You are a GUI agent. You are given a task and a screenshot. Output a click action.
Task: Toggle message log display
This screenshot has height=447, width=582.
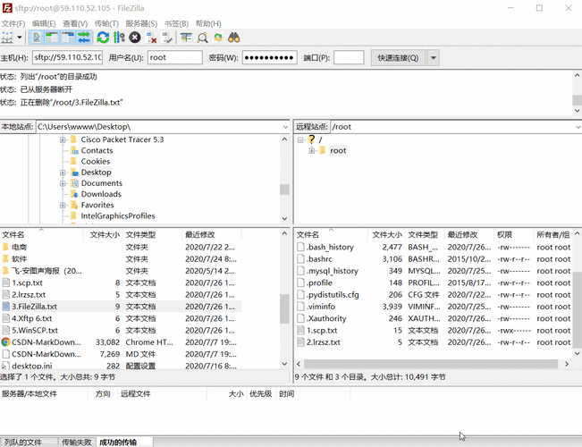[37, 38]
